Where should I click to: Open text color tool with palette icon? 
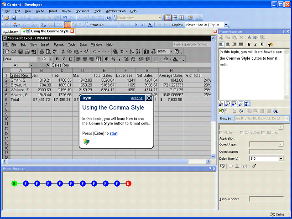tap(271, 44)
